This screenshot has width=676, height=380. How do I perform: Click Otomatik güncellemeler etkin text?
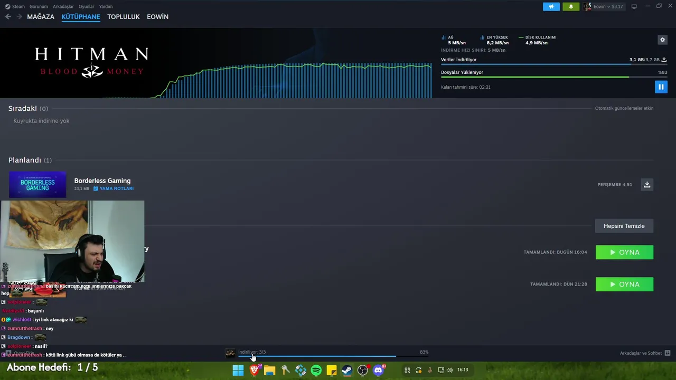pyautogui.click(x=624, y=108)
